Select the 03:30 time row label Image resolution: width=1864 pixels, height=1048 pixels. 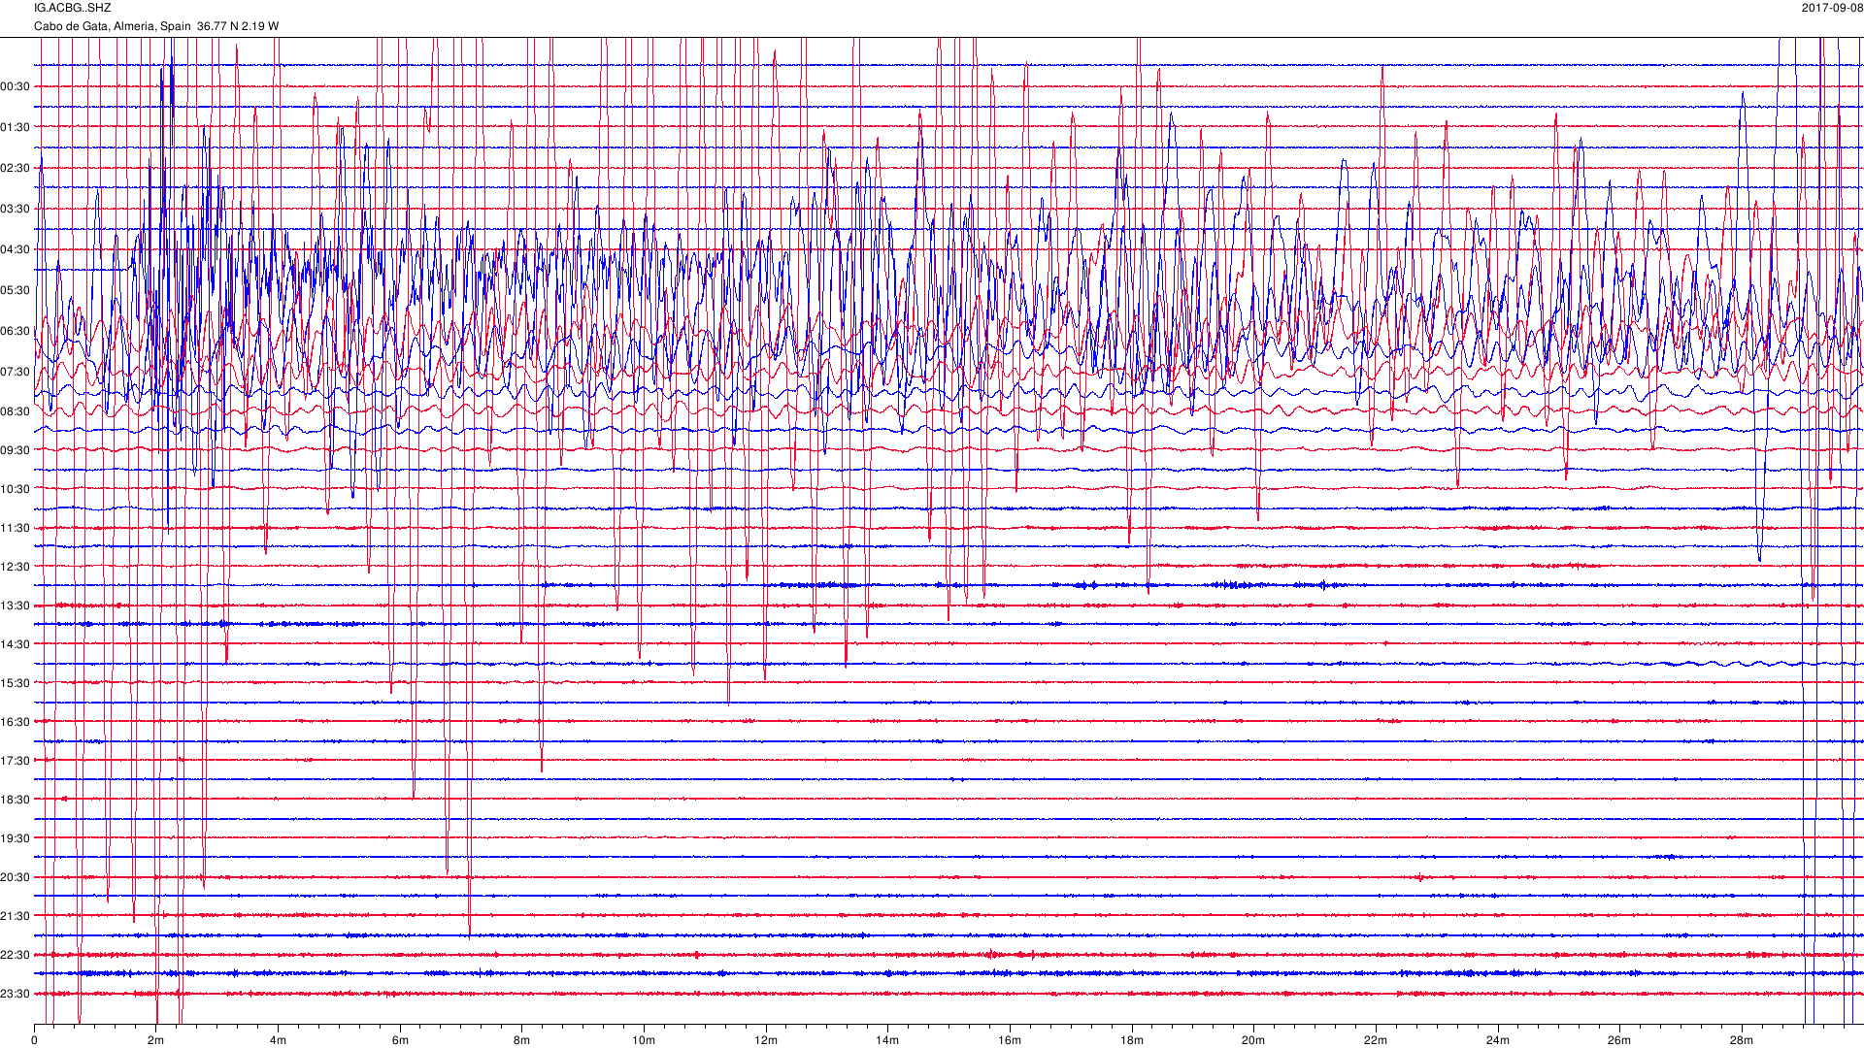pyautogui.click(x=16, y=209)
